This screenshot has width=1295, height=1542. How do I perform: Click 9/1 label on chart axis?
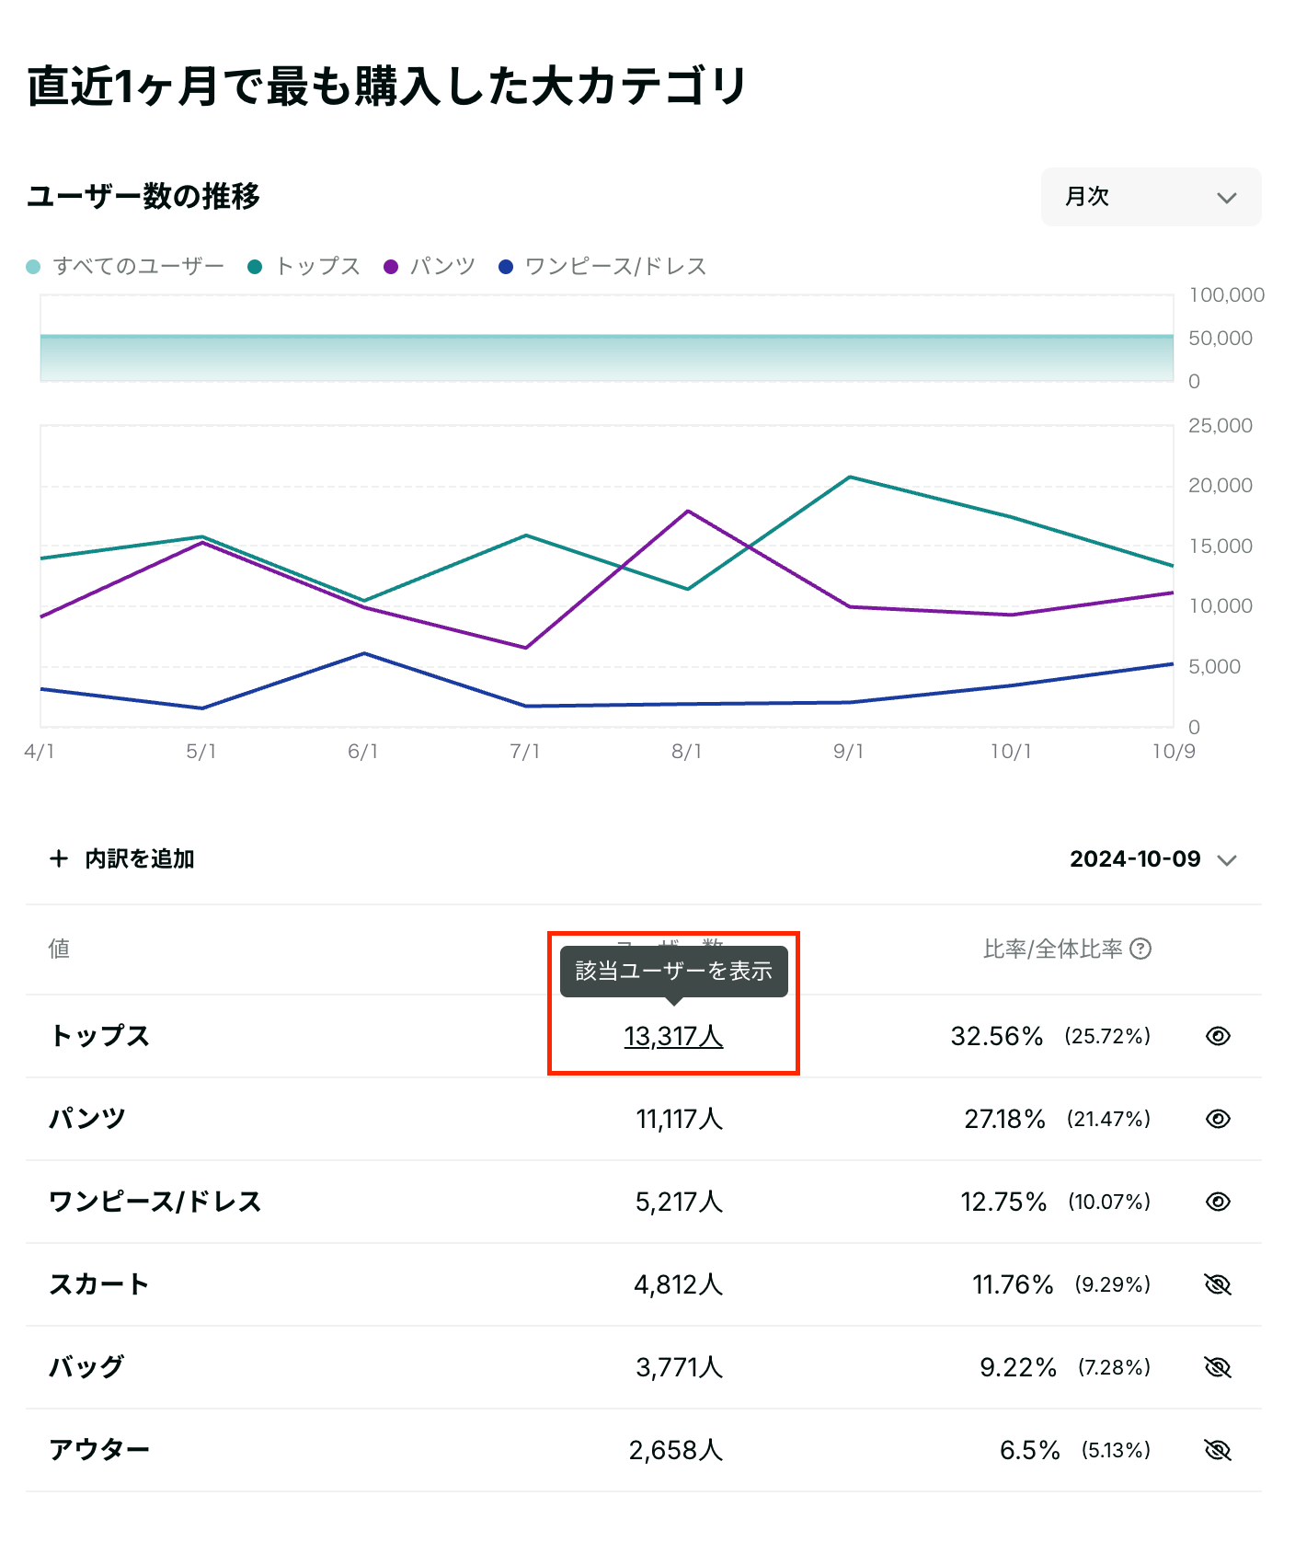point(849,752)
